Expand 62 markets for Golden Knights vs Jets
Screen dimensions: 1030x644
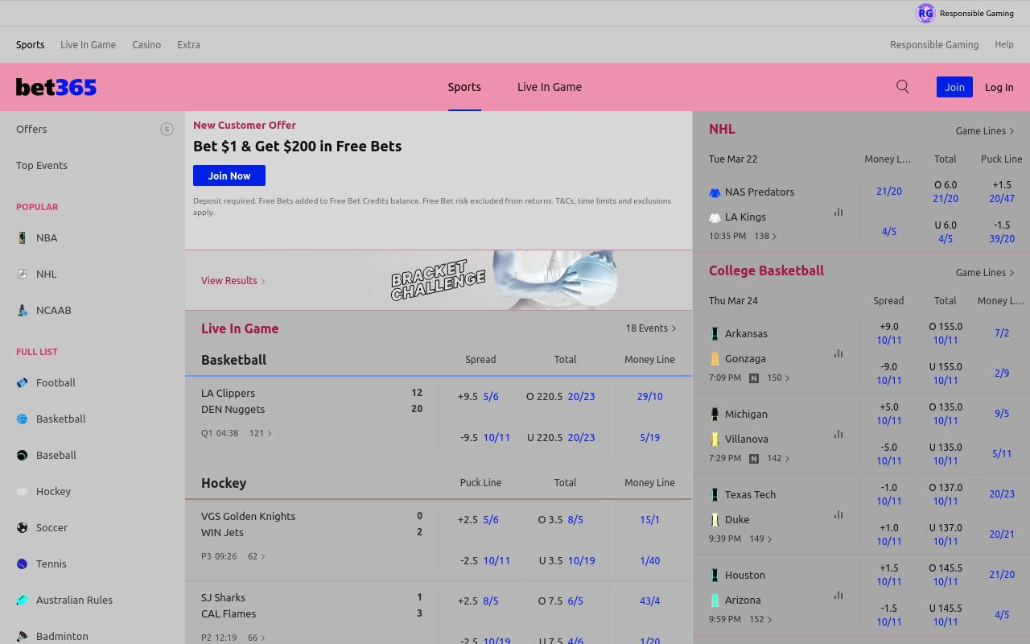tap(256, 556)
